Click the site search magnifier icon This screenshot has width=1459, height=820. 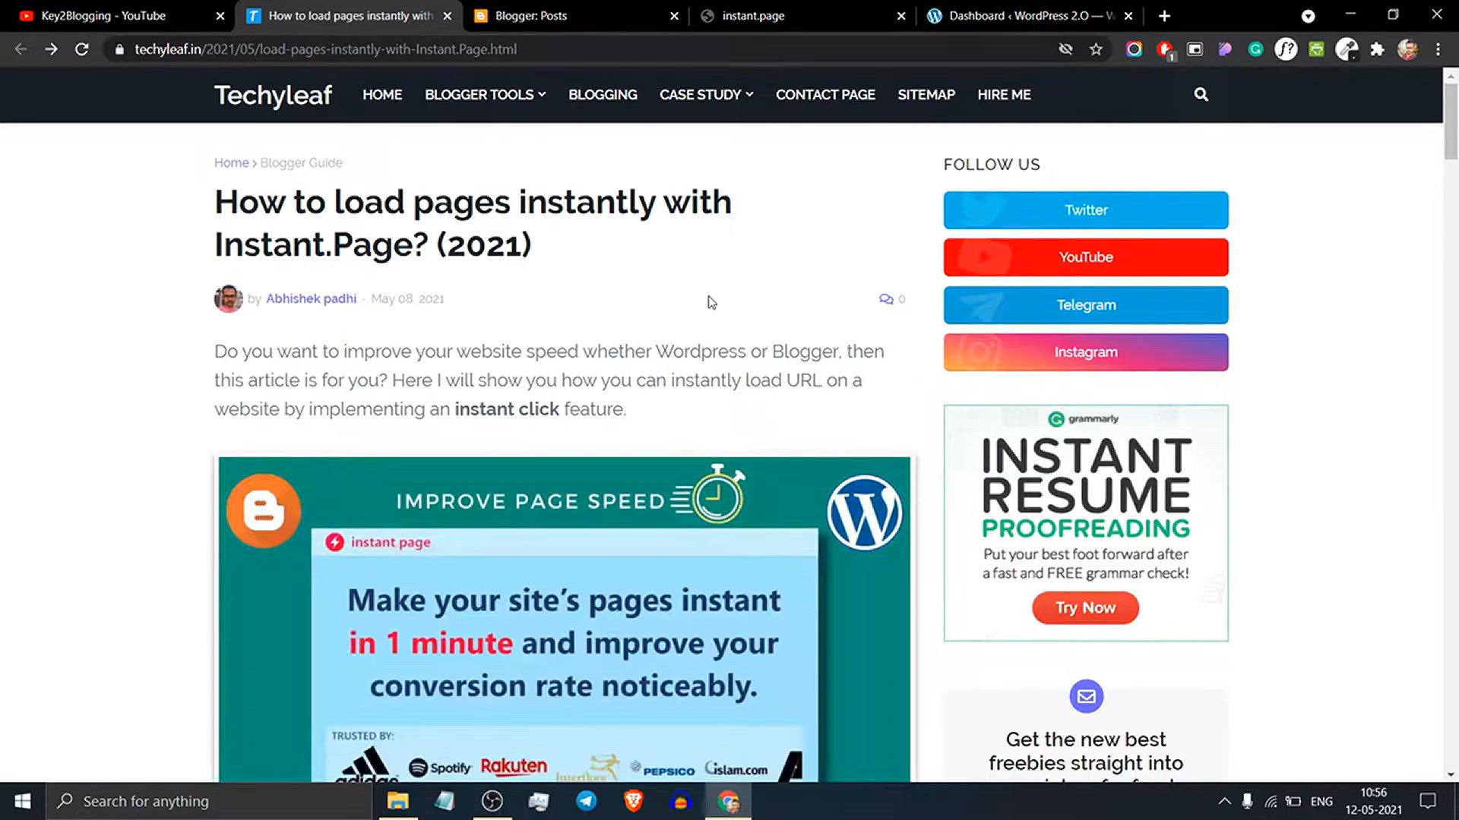click(1201, 94)
